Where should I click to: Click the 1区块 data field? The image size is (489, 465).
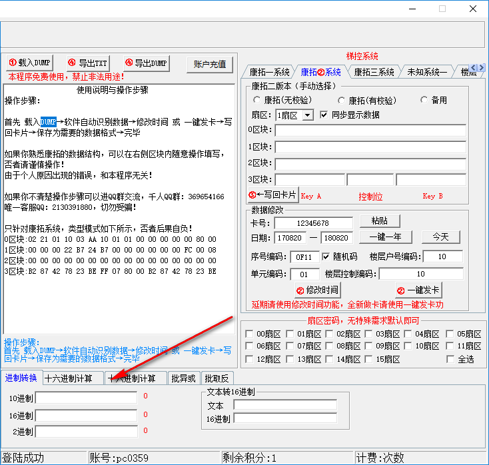pos(370,147)
